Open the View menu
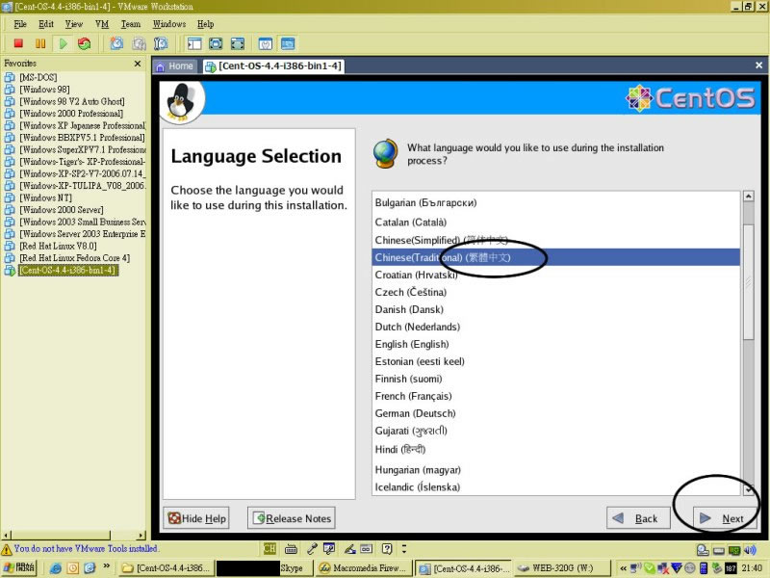Image resolution: width=770 pixels, height=578 pixels. tap(74, 24)
